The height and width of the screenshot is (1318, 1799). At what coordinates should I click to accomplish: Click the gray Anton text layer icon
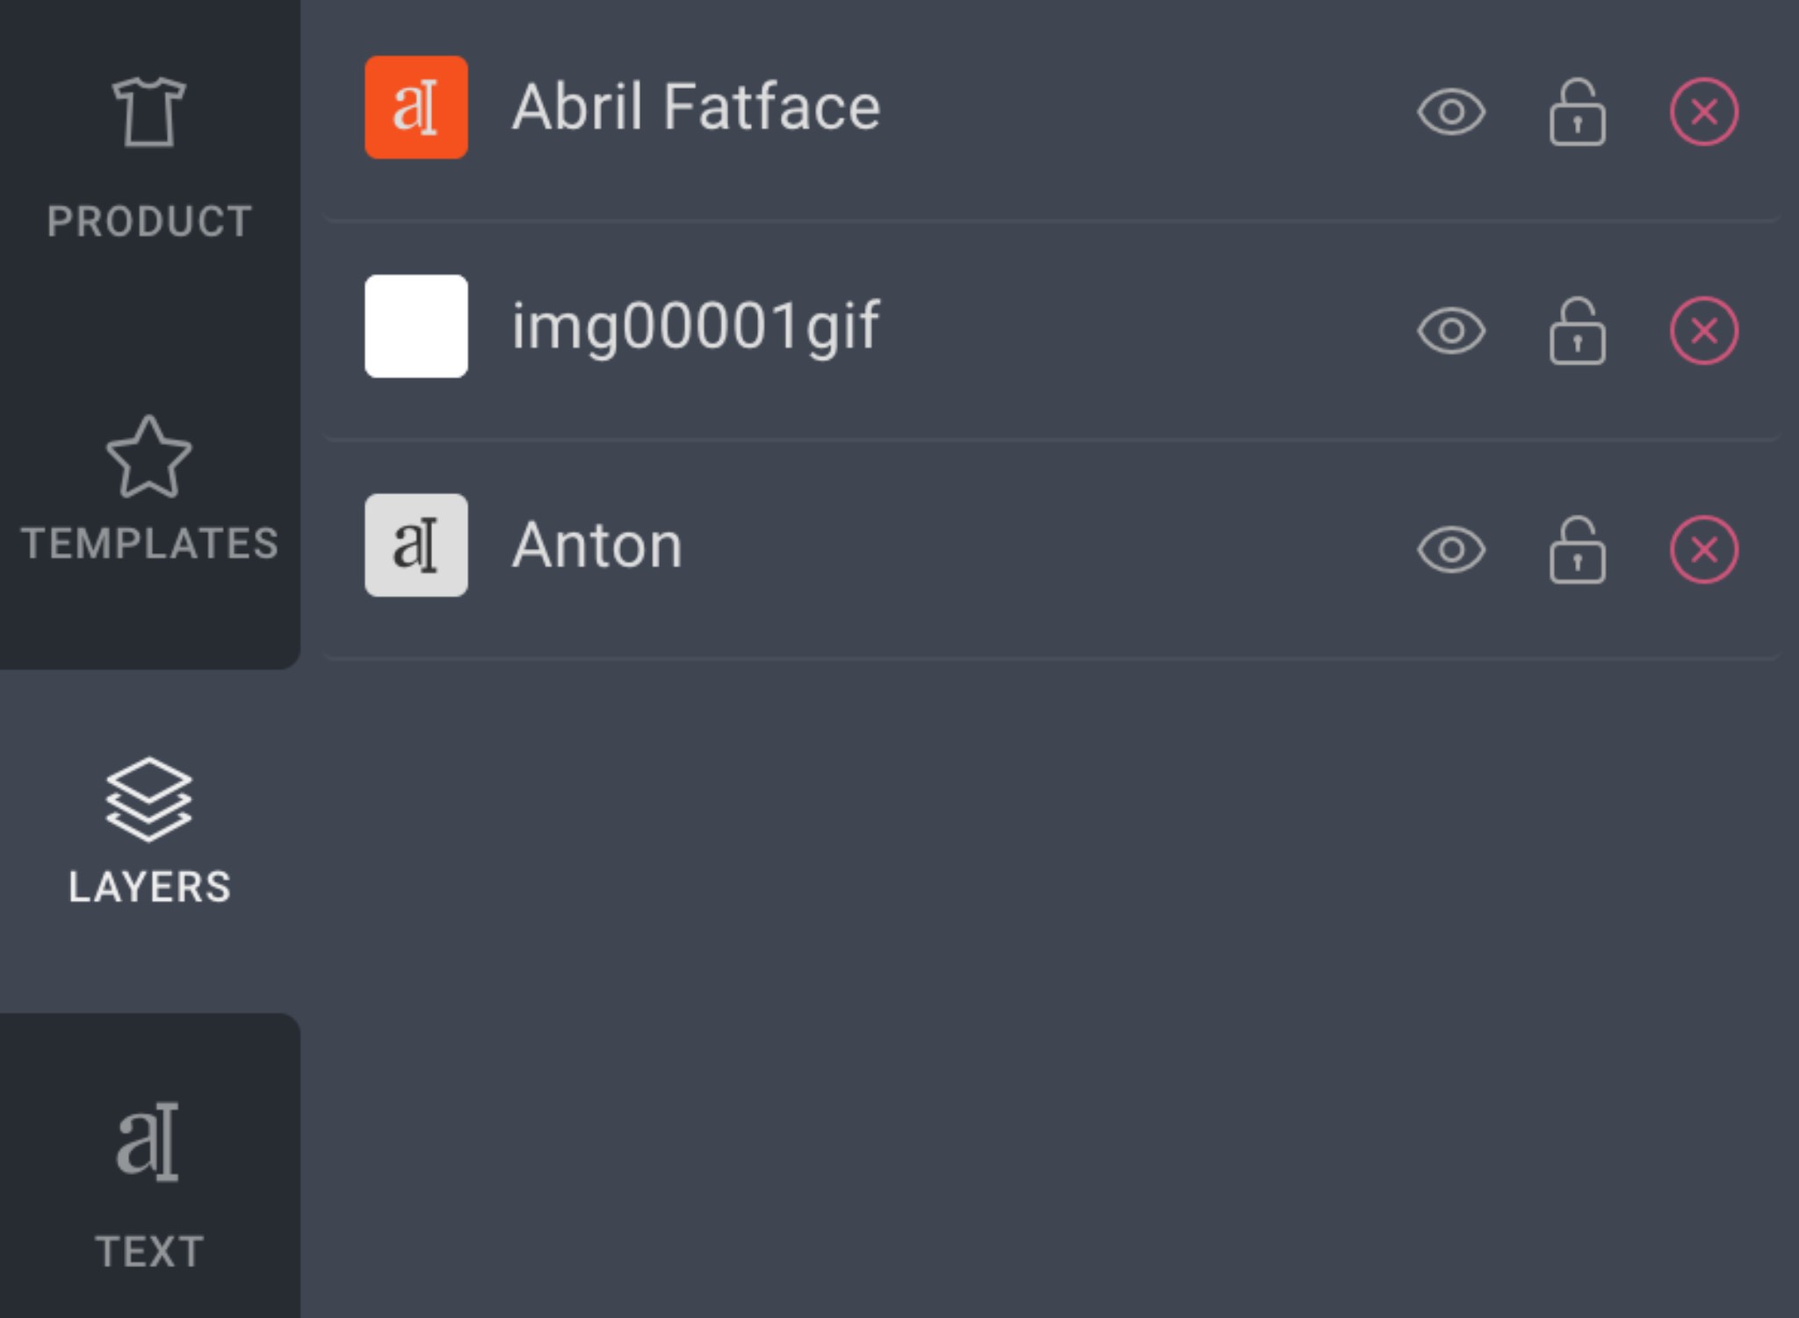pos(416,545)
